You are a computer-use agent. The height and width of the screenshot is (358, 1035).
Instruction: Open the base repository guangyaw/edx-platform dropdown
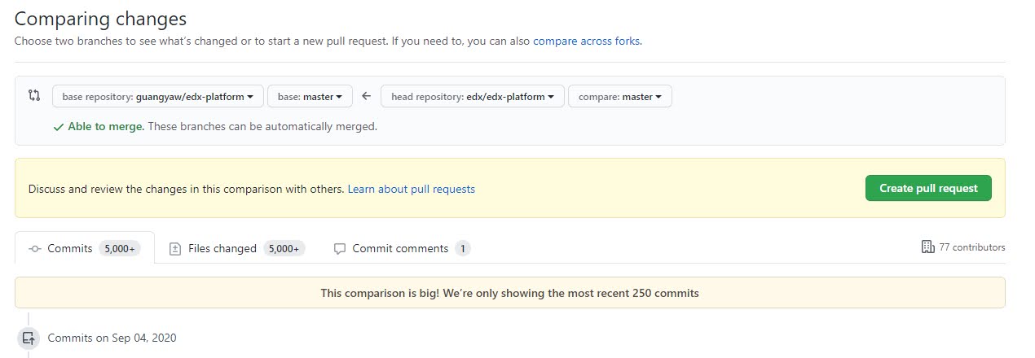click(x=158, y=97)
